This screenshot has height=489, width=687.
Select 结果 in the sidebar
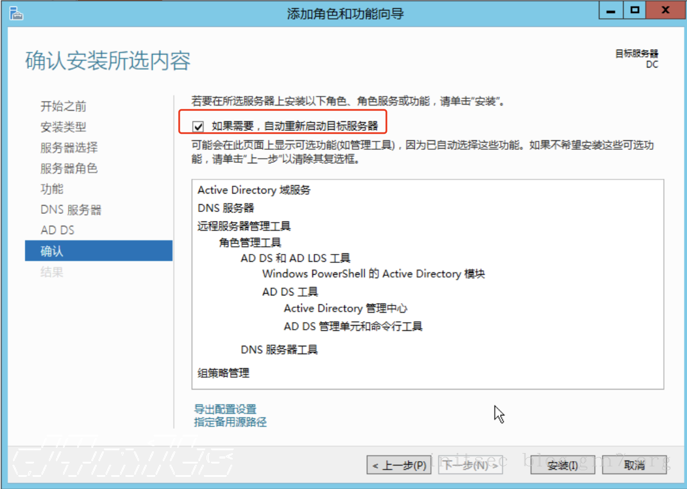pyautogui.click(x=52, y=272)
